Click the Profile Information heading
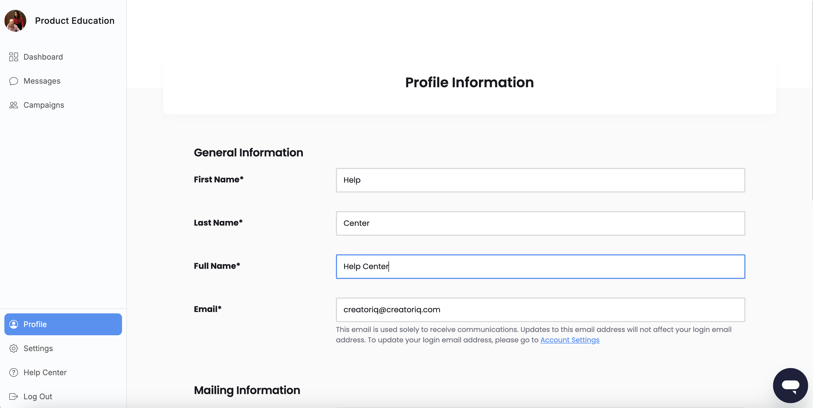This screenshot has height=408, width=813. pos(469,82)
